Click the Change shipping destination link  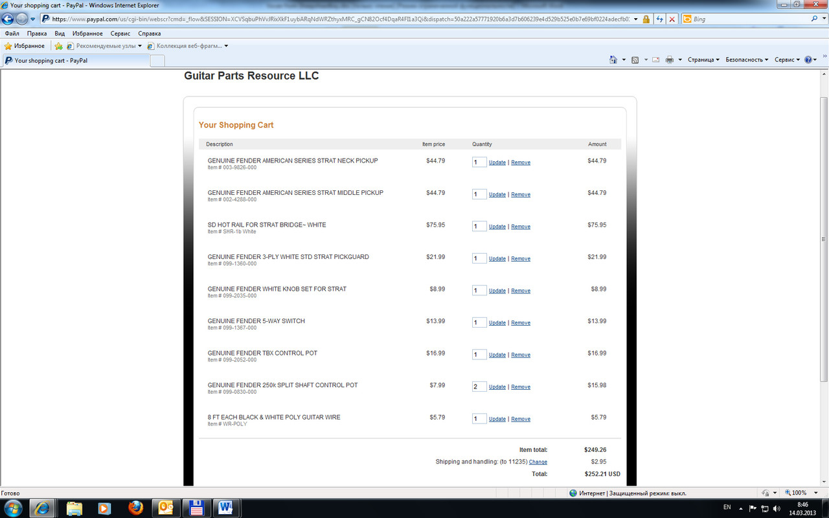coord(538,462)
